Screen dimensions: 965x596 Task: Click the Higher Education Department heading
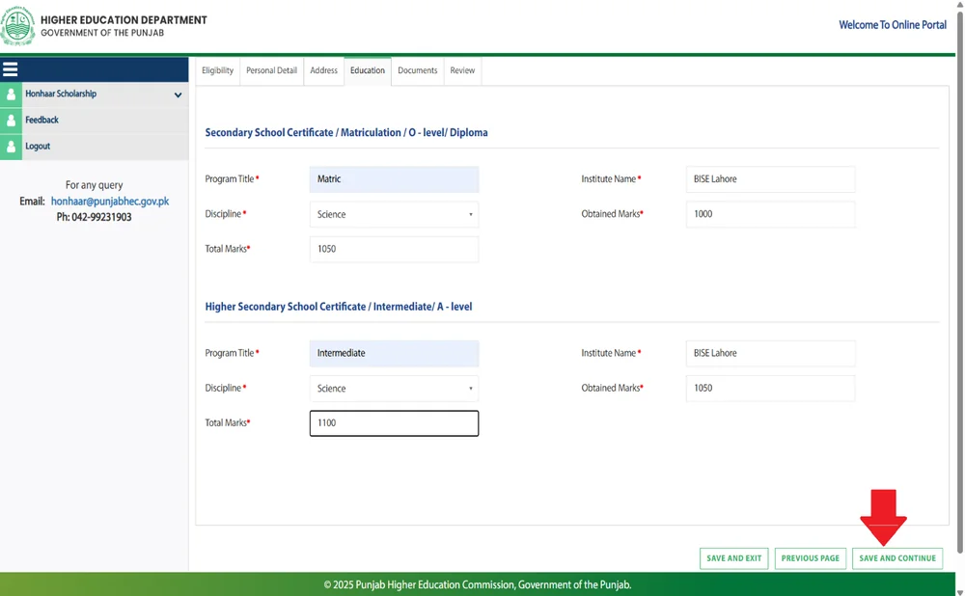(124, 19)
